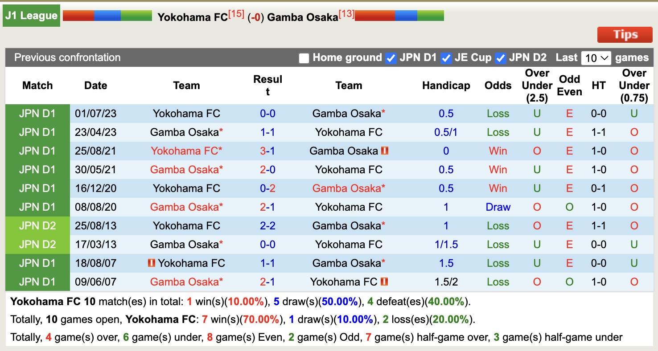
Task: Click the J1 League badge
Action: tap(31, 15)
